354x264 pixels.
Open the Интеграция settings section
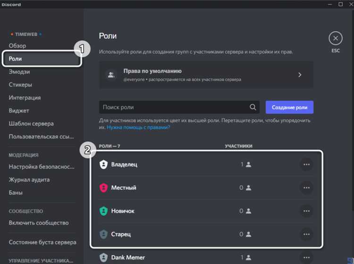25,98
